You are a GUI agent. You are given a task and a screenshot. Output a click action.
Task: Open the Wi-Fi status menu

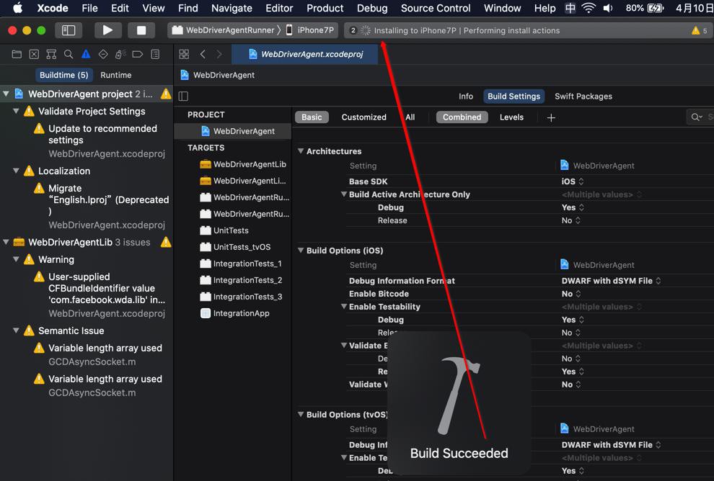589,8
